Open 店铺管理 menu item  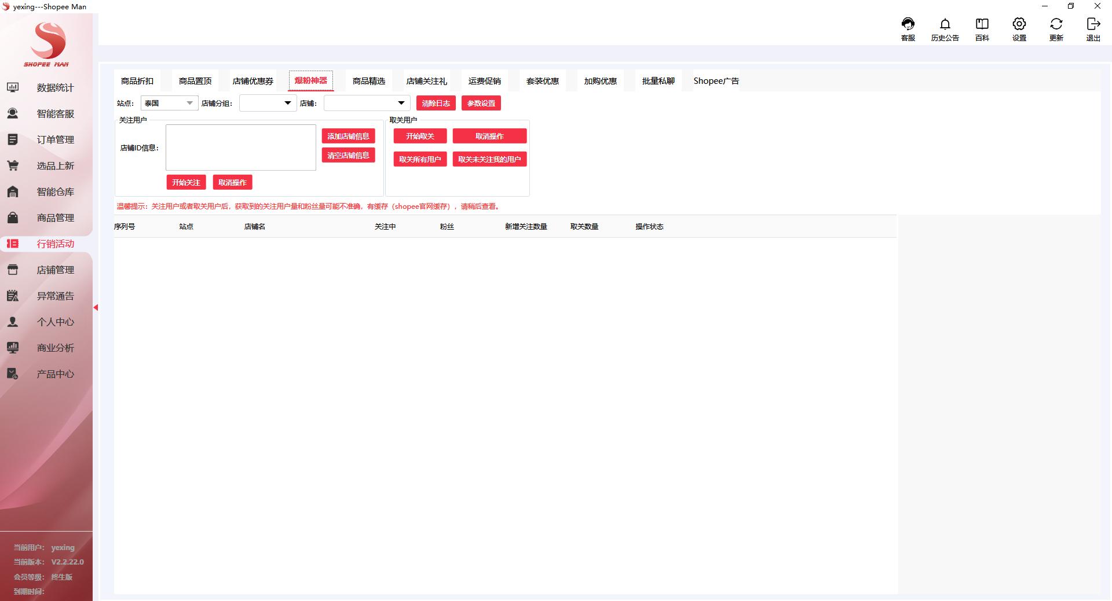[x=55, y=270]
